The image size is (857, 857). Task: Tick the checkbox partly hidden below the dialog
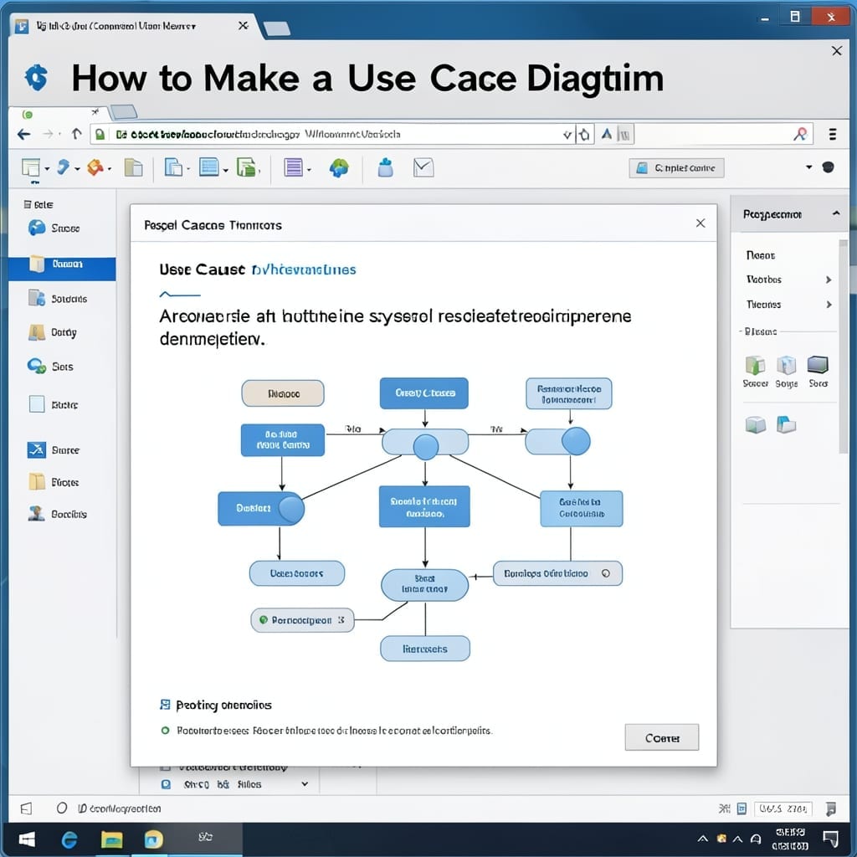click(x=165, y=767)
